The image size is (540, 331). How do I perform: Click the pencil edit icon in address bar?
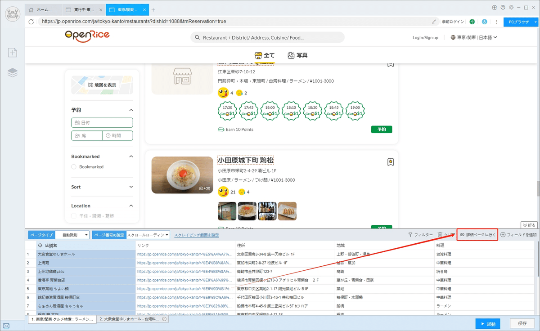click(x=434, y=21)
